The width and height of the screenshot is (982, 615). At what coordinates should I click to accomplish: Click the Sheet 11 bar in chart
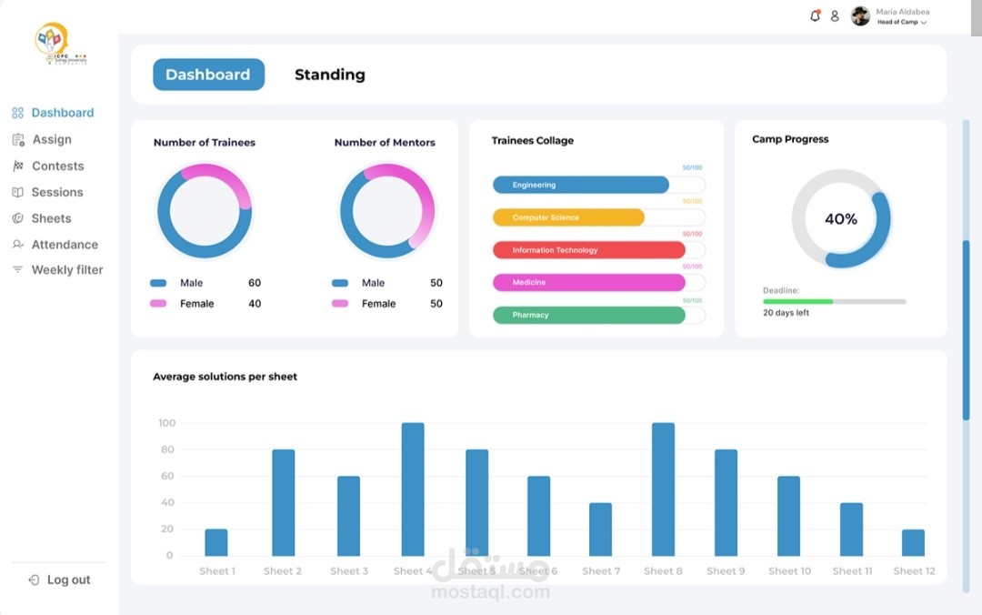coord(852,529)
